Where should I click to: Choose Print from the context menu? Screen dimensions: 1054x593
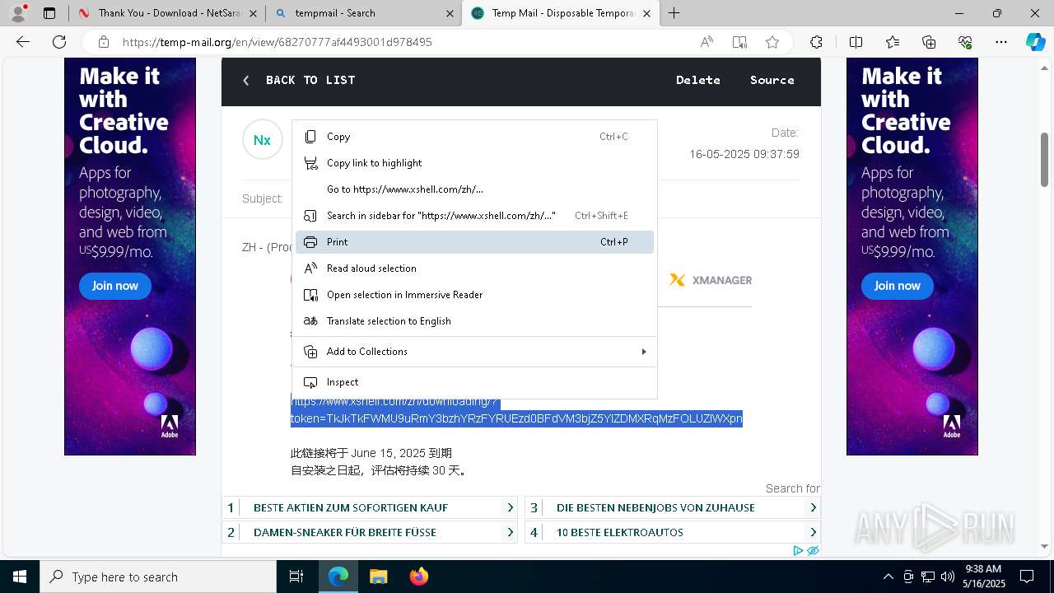point(474,242)
